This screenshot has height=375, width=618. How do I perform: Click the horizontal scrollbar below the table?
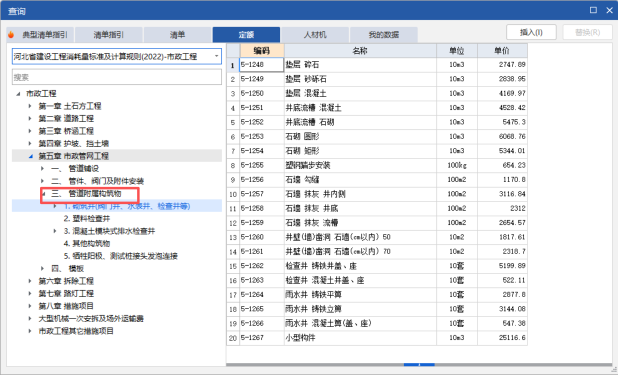click(419, 364)
